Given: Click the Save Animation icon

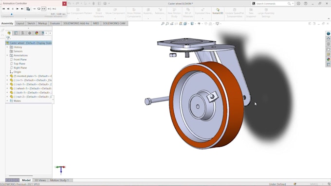Looking at the screenshot, I should (x=28, y=9).
